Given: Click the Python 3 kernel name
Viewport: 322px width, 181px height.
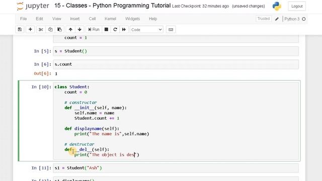Looking at the screenshot, I should (x=292, y=19).
